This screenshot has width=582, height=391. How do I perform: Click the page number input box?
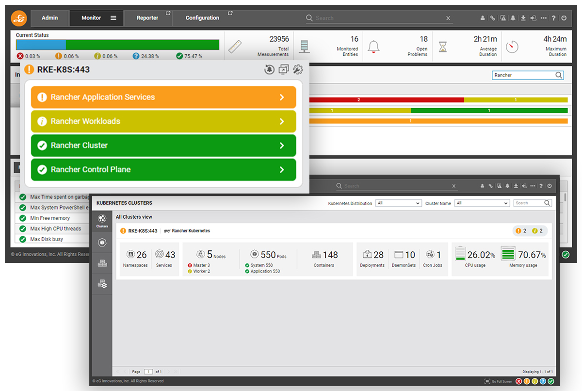pyautogui.click(x=148, y=372)
